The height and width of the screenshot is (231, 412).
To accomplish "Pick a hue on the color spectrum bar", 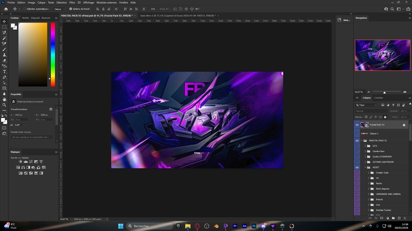I will [x=53, y=54].
